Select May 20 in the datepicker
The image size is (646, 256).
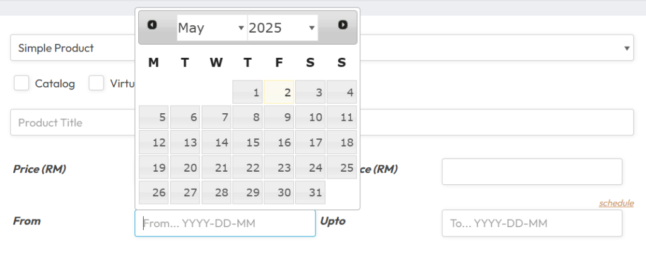185,168
